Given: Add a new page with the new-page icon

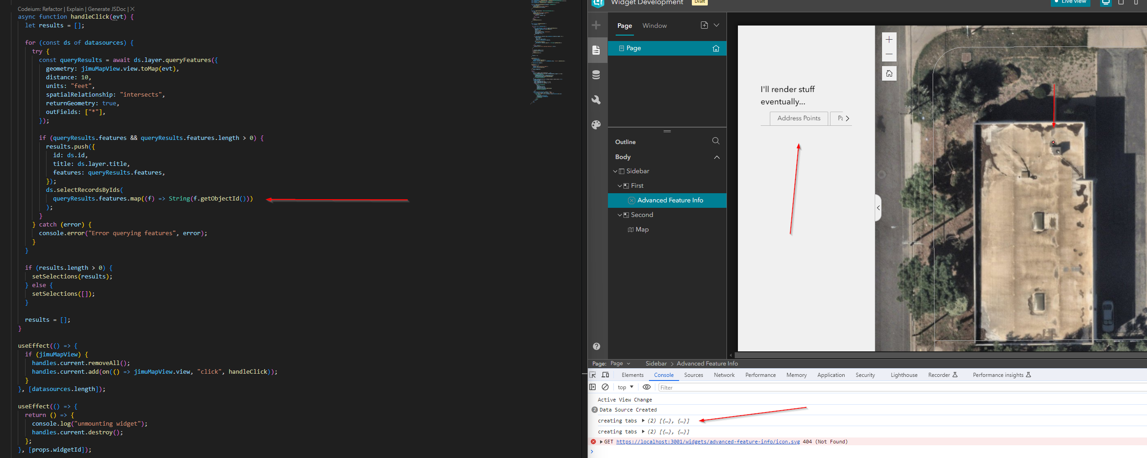Looking at the screenshot, I should 704,26.
